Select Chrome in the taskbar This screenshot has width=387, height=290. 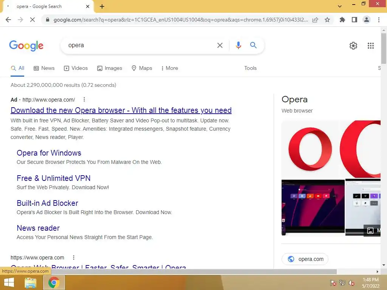click(x=54, y=282)
